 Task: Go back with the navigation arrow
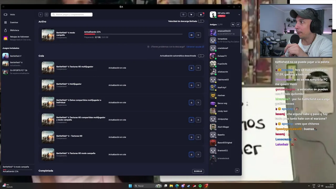40,14
